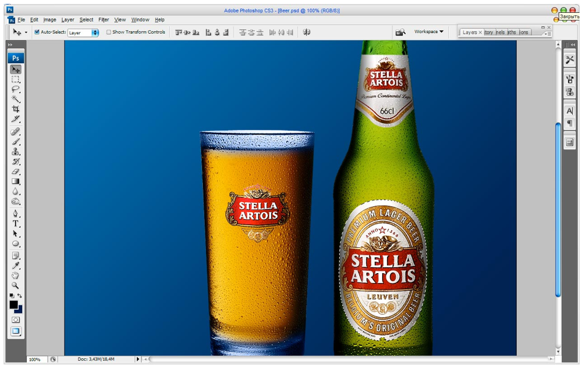Open the Layers panel options menu

(546, 34)
